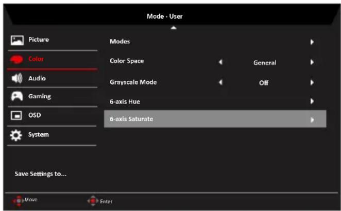Expand the 6-axis Hue submenu arrow

click(x=312, y=101)
